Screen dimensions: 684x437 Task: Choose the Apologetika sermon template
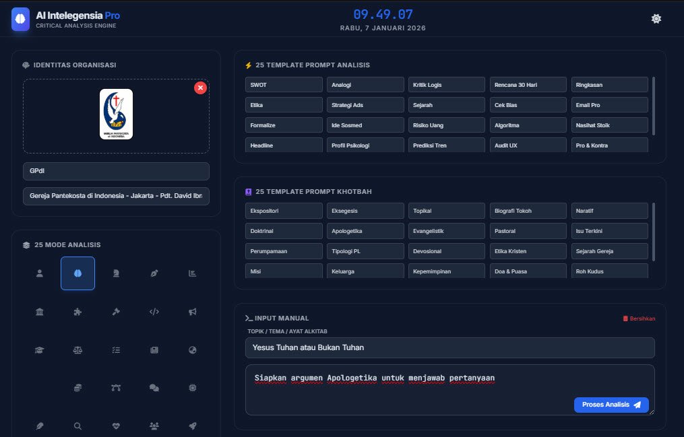click(x=365, y=231)
